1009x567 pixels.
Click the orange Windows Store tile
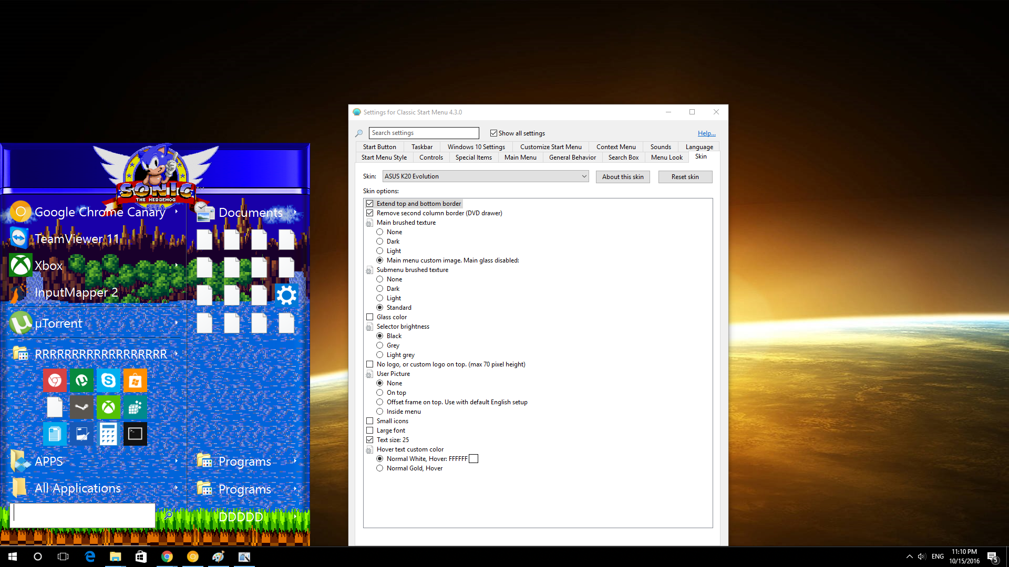135,381
